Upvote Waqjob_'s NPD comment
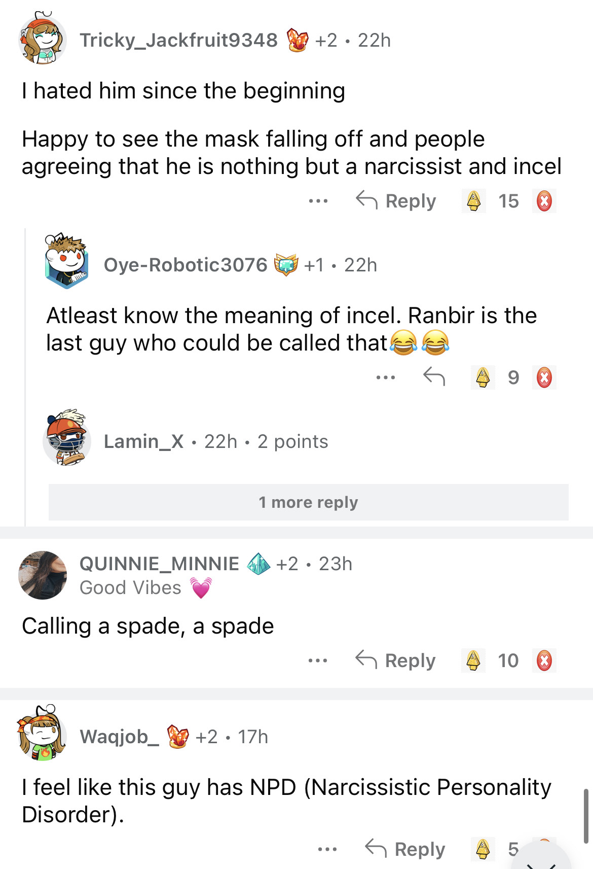Viewport: 593px width, 869px height. pyautogui.click(x=483, y=849)
